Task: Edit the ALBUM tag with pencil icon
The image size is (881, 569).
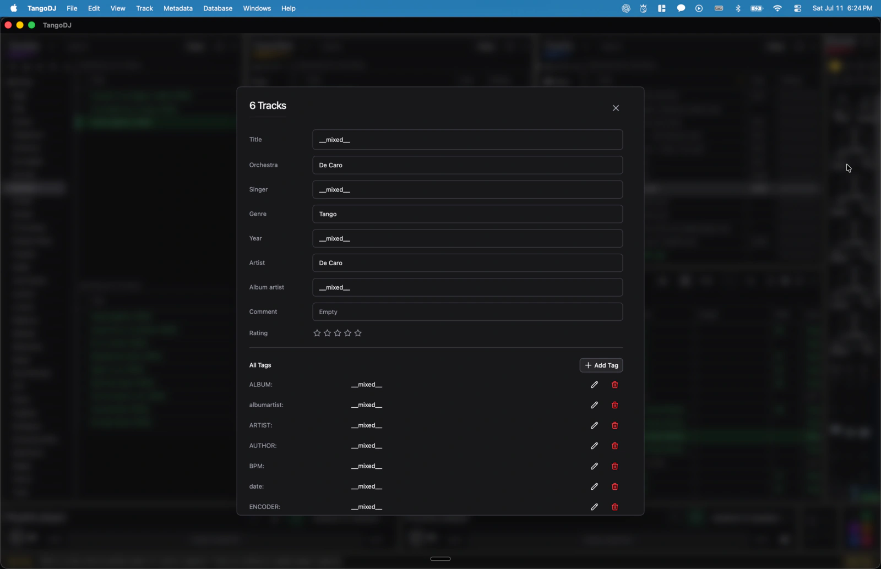Action: click(x=594, y=385)
